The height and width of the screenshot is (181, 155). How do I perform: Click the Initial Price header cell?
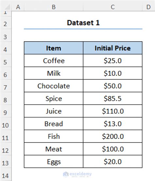(112, 48)
